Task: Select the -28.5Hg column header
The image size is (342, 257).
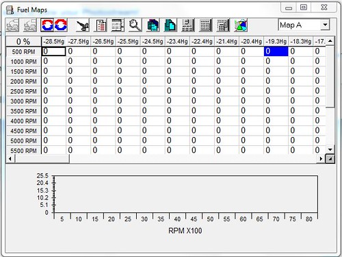Action: (x=53, y=42)
